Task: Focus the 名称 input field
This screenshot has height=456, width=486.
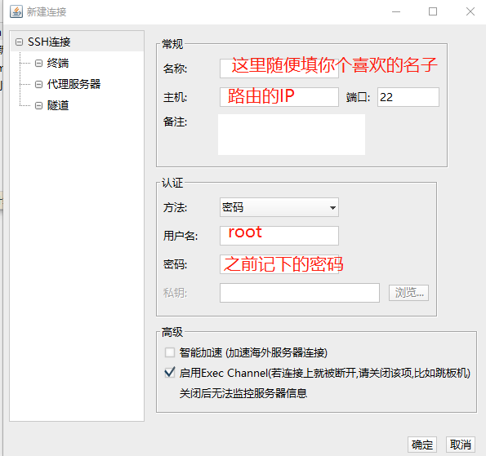Action: coord(279,69)
